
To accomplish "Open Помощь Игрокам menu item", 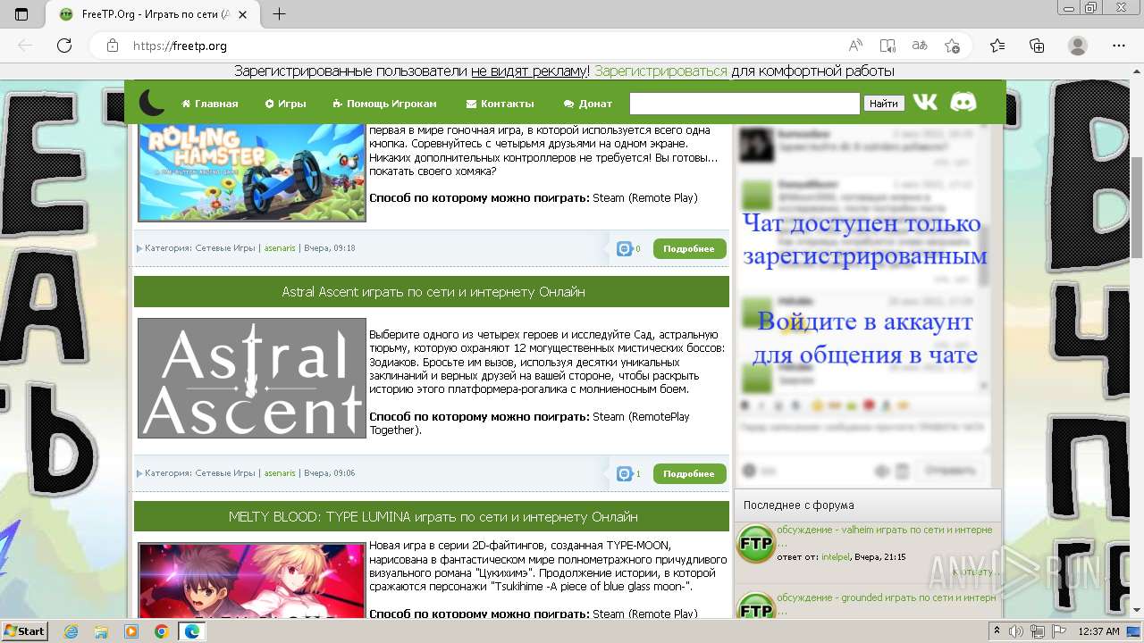I will coord(385,104).
